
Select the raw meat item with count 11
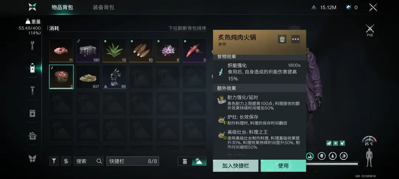pyautogui.click(x=61, y=50)
